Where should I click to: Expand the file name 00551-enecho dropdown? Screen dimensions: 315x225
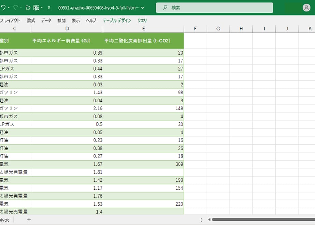coord(142,8)
